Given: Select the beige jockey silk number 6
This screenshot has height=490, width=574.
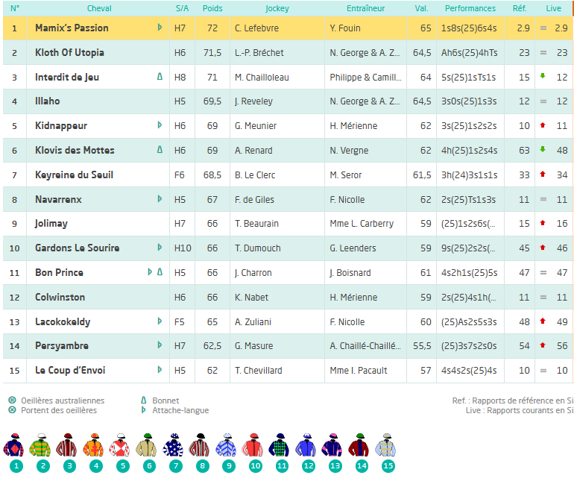Looking at the screenshot, I should click(x=148, y=446).
